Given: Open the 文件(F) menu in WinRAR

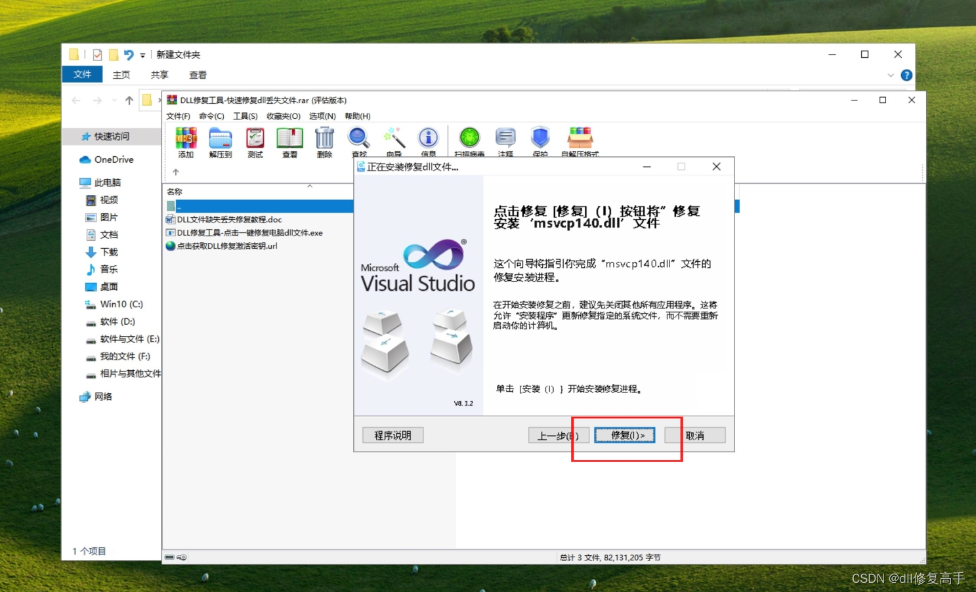Looking at the screenshot, I should [x=178, y=116].
